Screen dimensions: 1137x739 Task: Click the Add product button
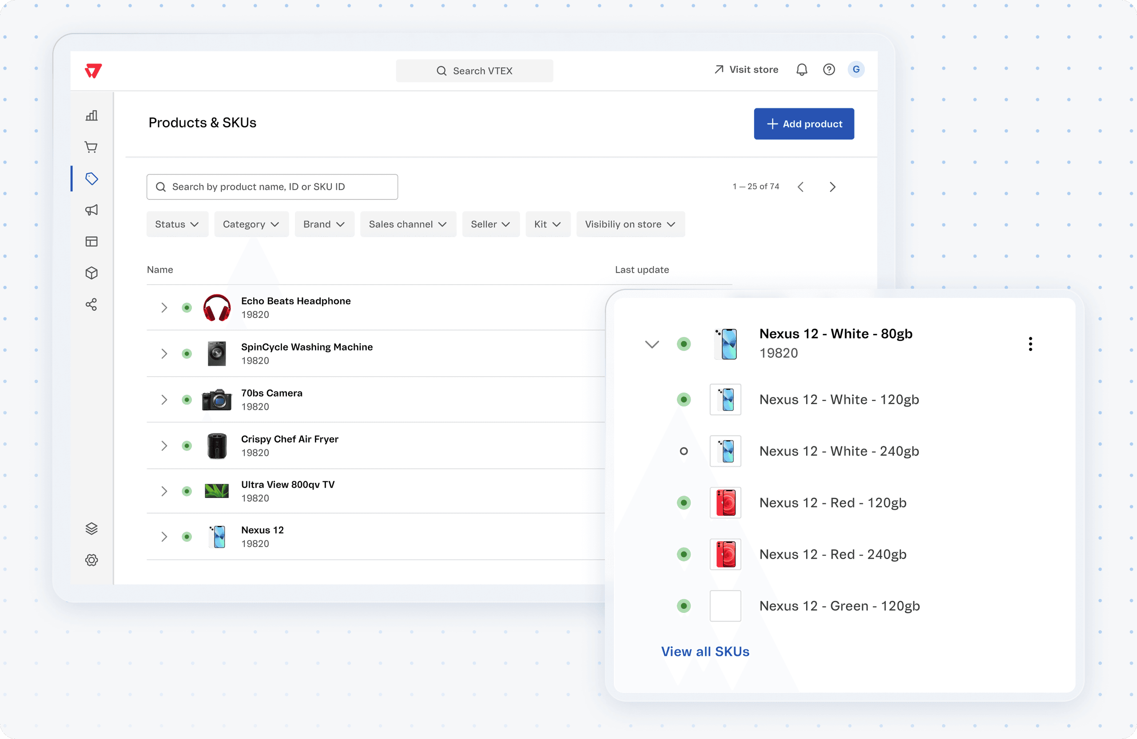pyautogui.click(x=803, y=124)
